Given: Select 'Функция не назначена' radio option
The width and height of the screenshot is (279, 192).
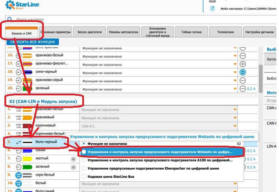Looking at the screenshot, I should (x=84, y=144).
